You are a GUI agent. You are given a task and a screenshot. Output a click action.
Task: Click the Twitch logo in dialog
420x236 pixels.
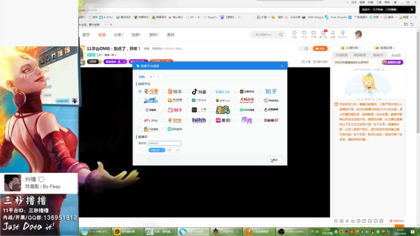[199, 121]
